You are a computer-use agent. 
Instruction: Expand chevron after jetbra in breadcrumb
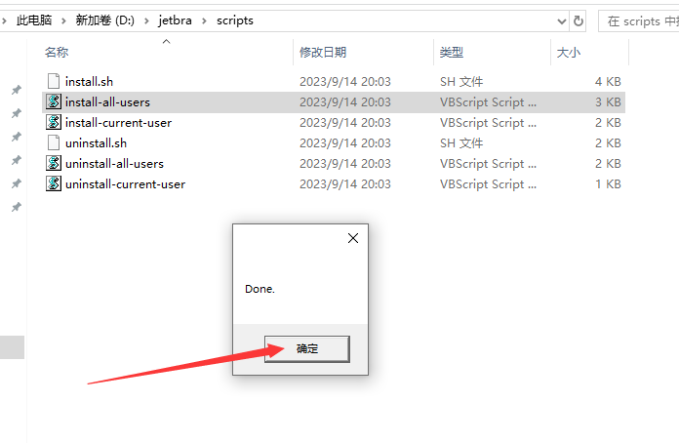(205, 20)
